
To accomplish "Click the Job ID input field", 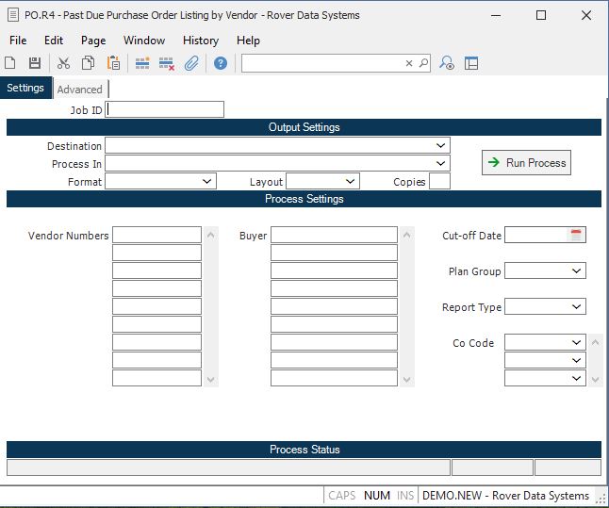I will tap(166, 110).
